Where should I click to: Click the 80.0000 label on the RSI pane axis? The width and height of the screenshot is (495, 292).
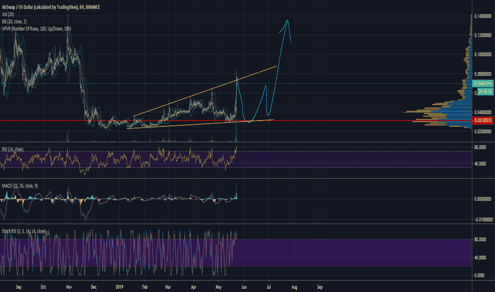point(480,147)
